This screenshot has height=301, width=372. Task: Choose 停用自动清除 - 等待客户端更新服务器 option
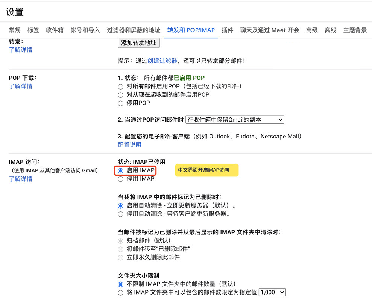pos(120,214)
